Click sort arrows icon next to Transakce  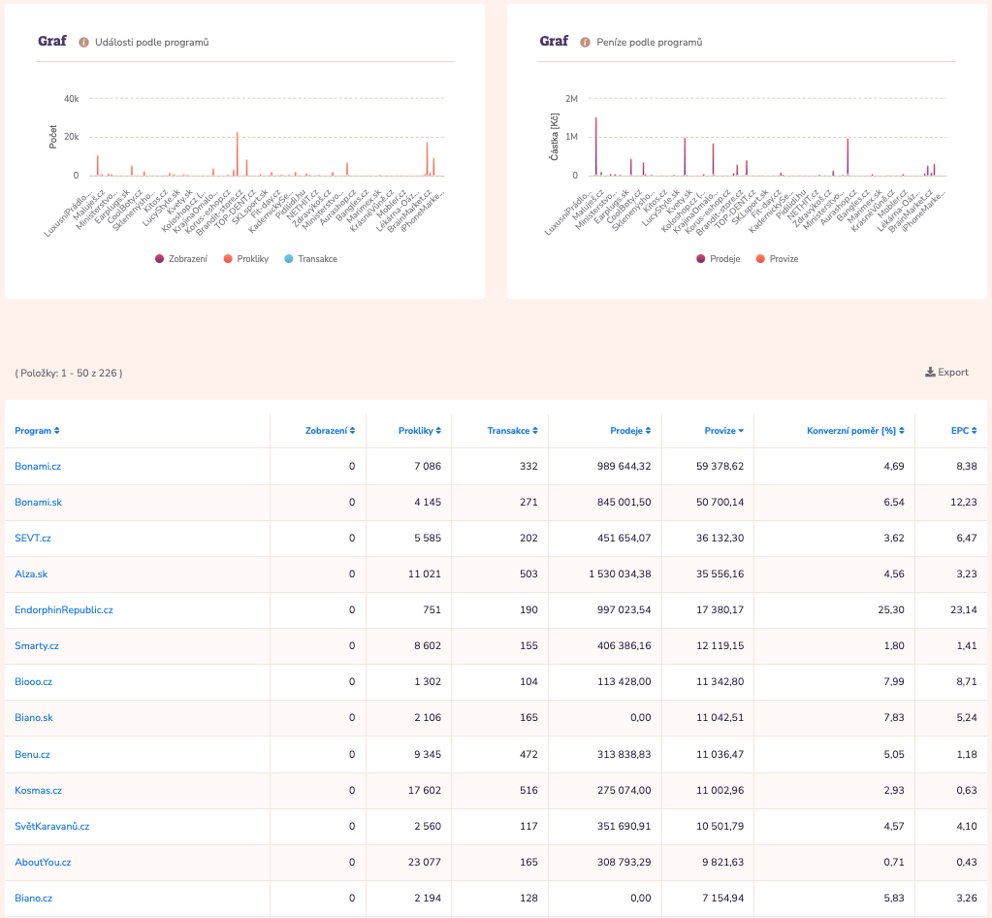point(534,431)
